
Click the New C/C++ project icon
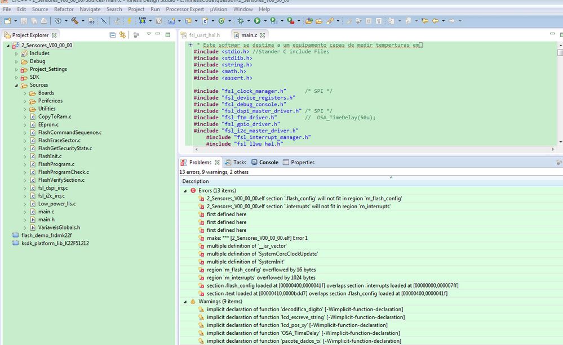point(172,21)
